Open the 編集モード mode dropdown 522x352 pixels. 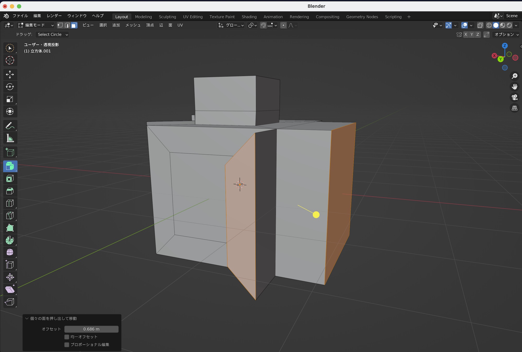[x=36, y=25]
